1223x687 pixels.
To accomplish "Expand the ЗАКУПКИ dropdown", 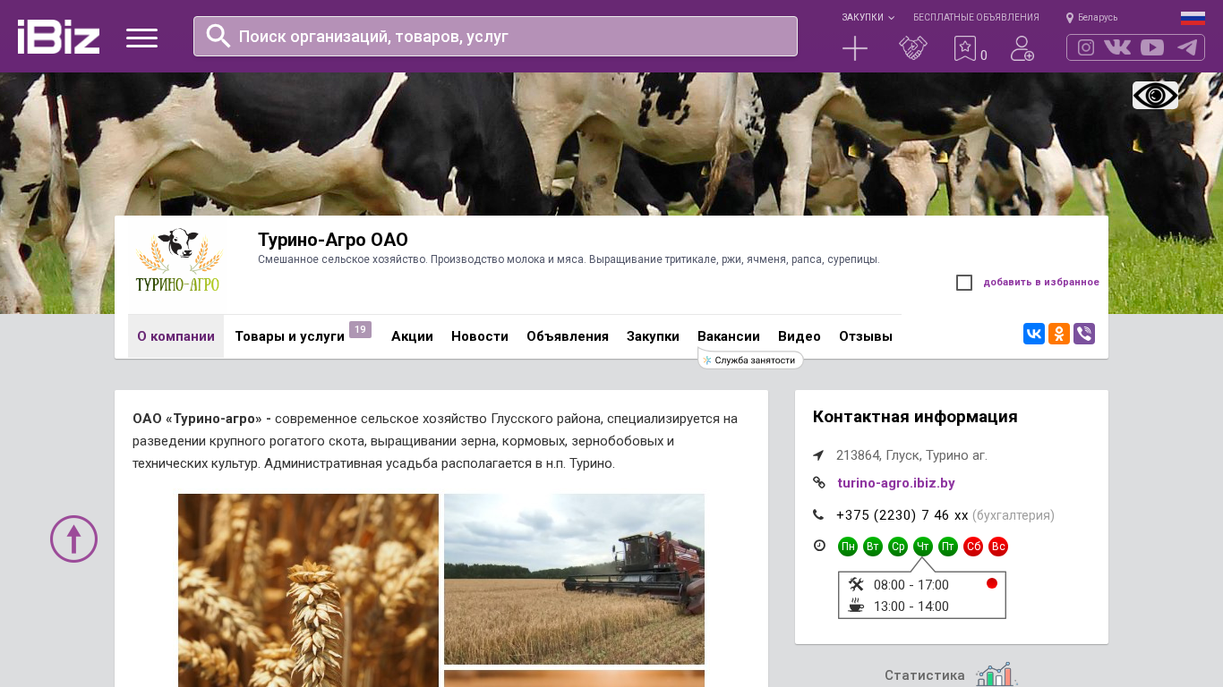I will [868, 17].
